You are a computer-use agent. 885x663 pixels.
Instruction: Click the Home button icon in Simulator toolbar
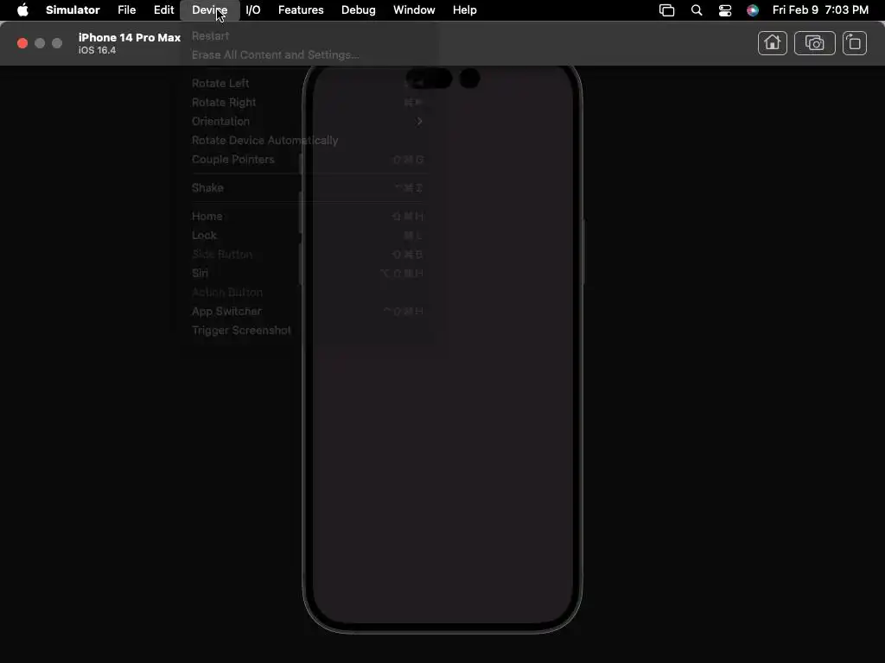(772, 43)
